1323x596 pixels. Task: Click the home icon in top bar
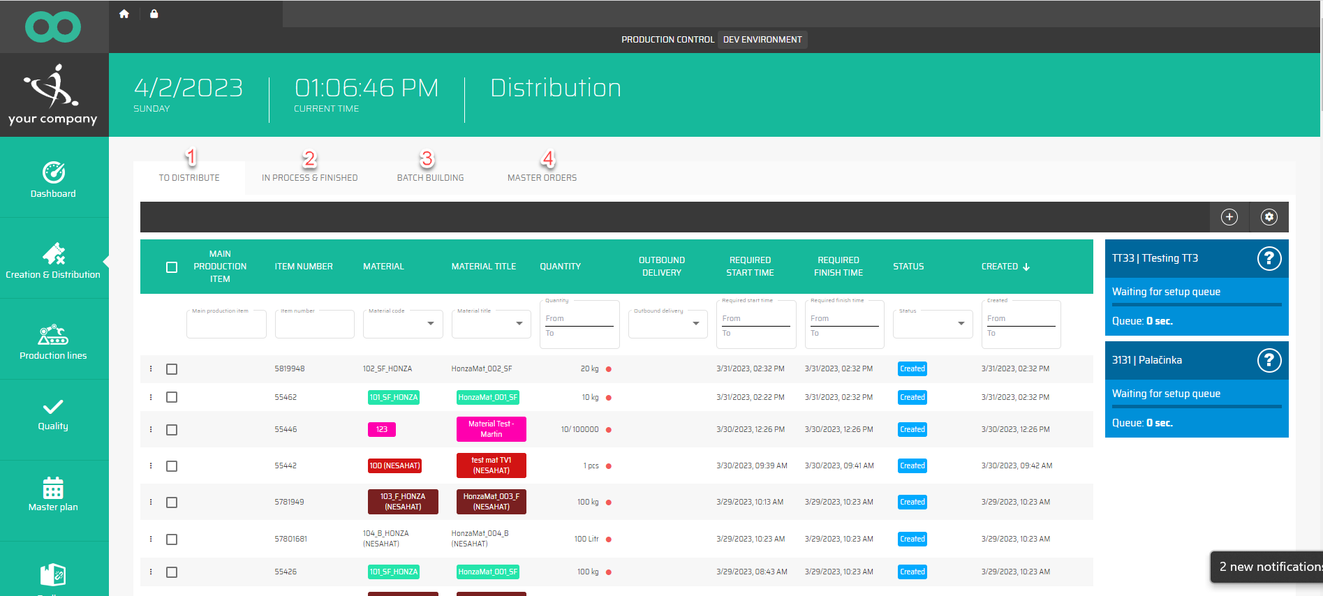[x=124, y=14]
